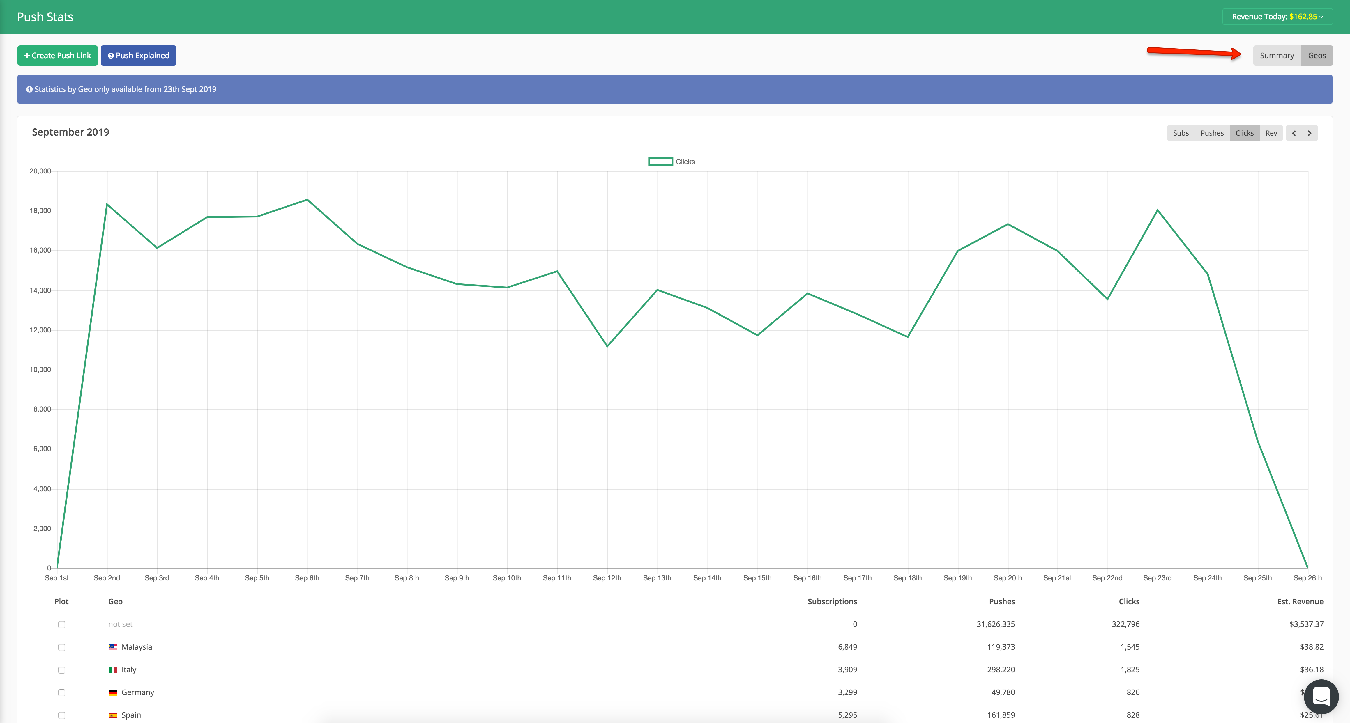Go to previous month chart arrow
This screenshot has width=1350, height=723.
(x=1294, y=133)
